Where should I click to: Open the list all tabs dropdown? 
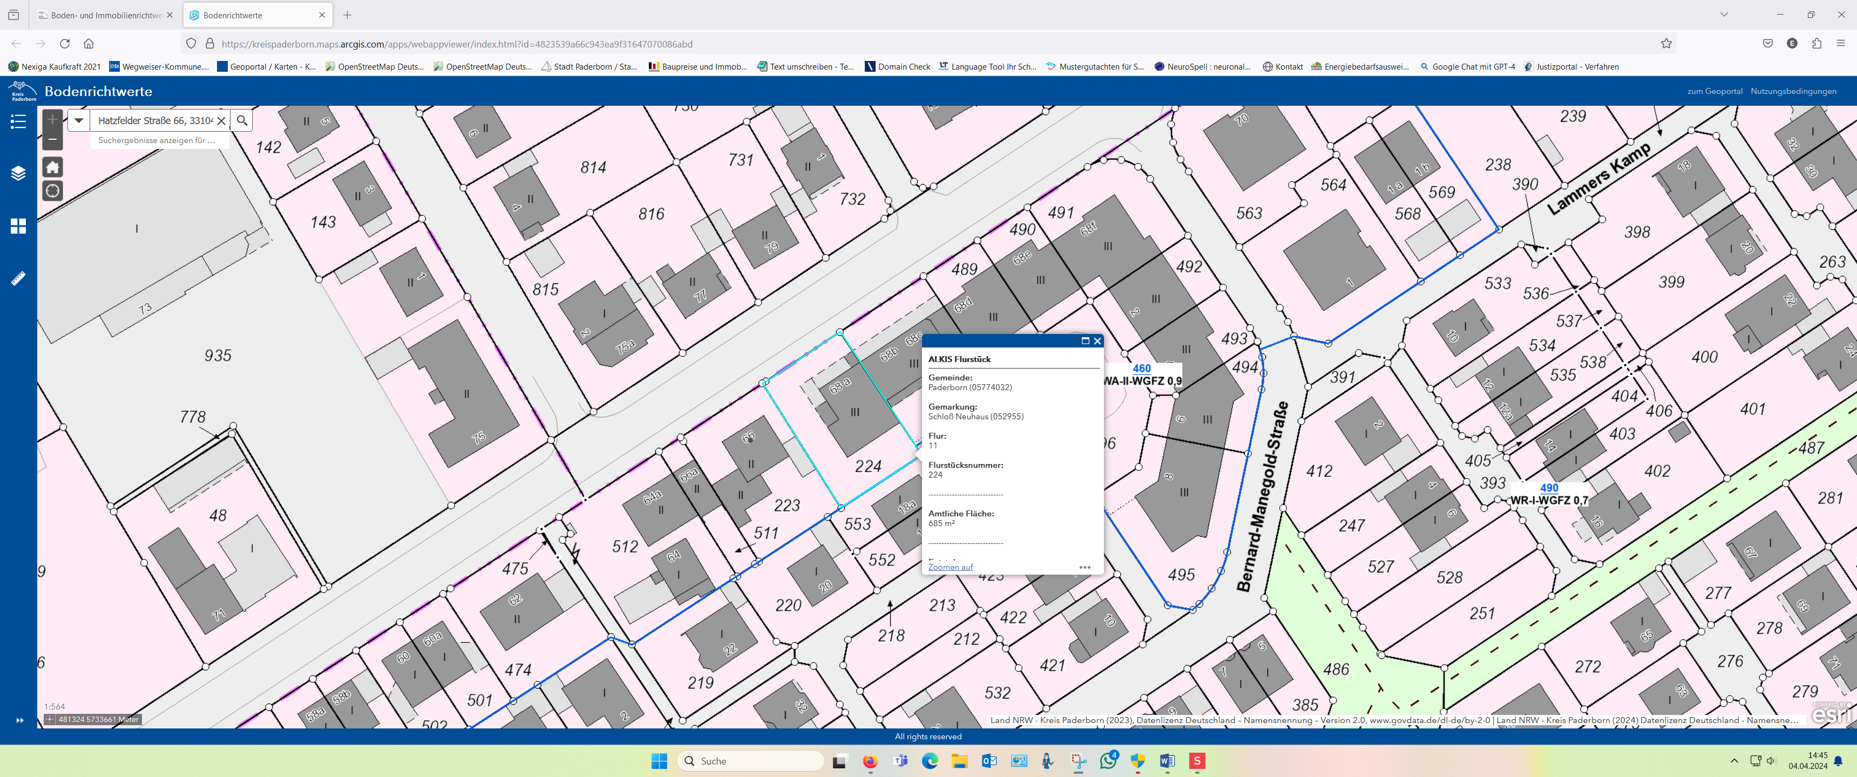pos(1724,15)
